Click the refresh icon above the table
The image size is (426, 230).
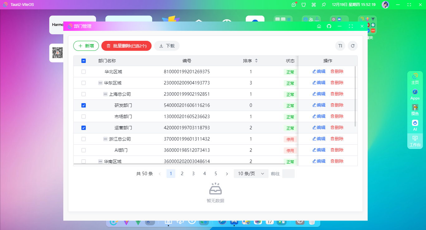pyautogui.click(x=352, y=46)
